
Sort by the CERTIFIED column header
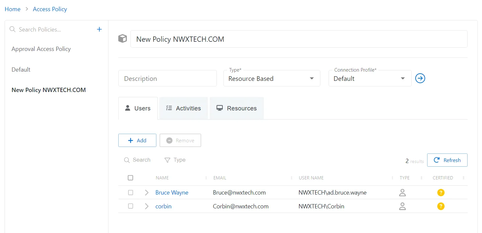pos(443,178)
